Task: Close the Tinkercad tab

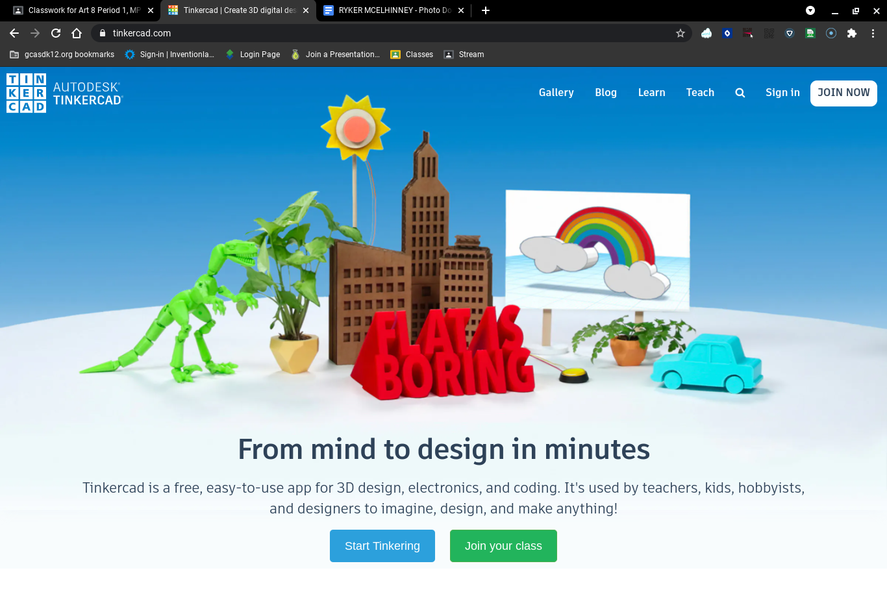Action: pos(306,10)
